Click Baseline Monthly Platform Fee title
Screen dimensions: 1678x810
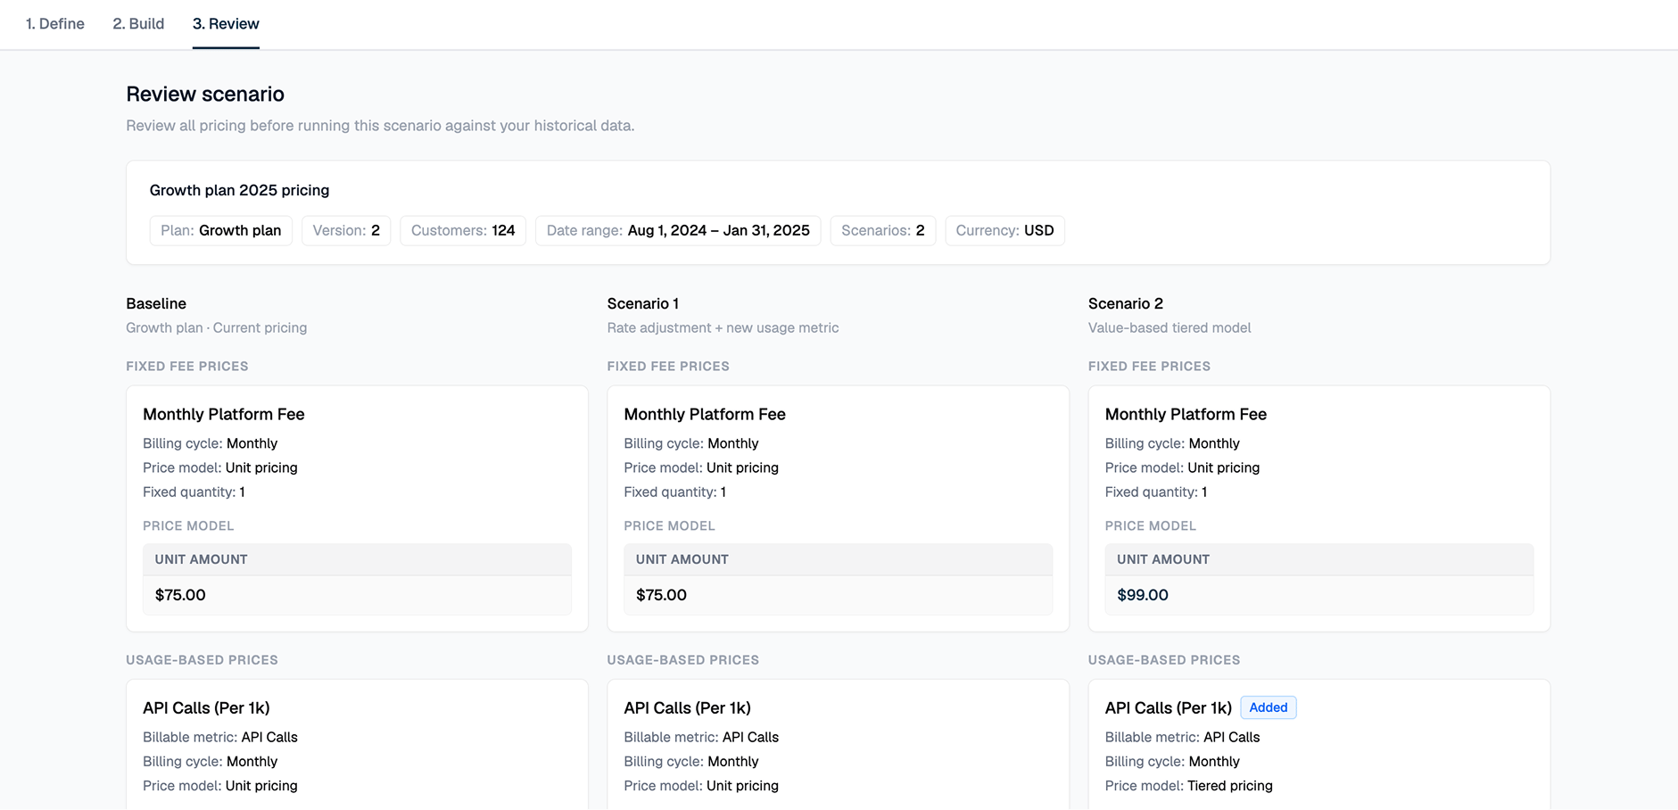click(x=224, y=414)
